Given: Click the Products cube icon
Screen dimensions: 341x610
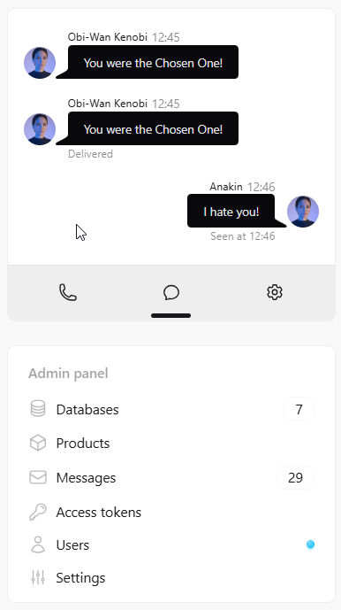Looking at the screenshot, I should [x=38, y=443].
